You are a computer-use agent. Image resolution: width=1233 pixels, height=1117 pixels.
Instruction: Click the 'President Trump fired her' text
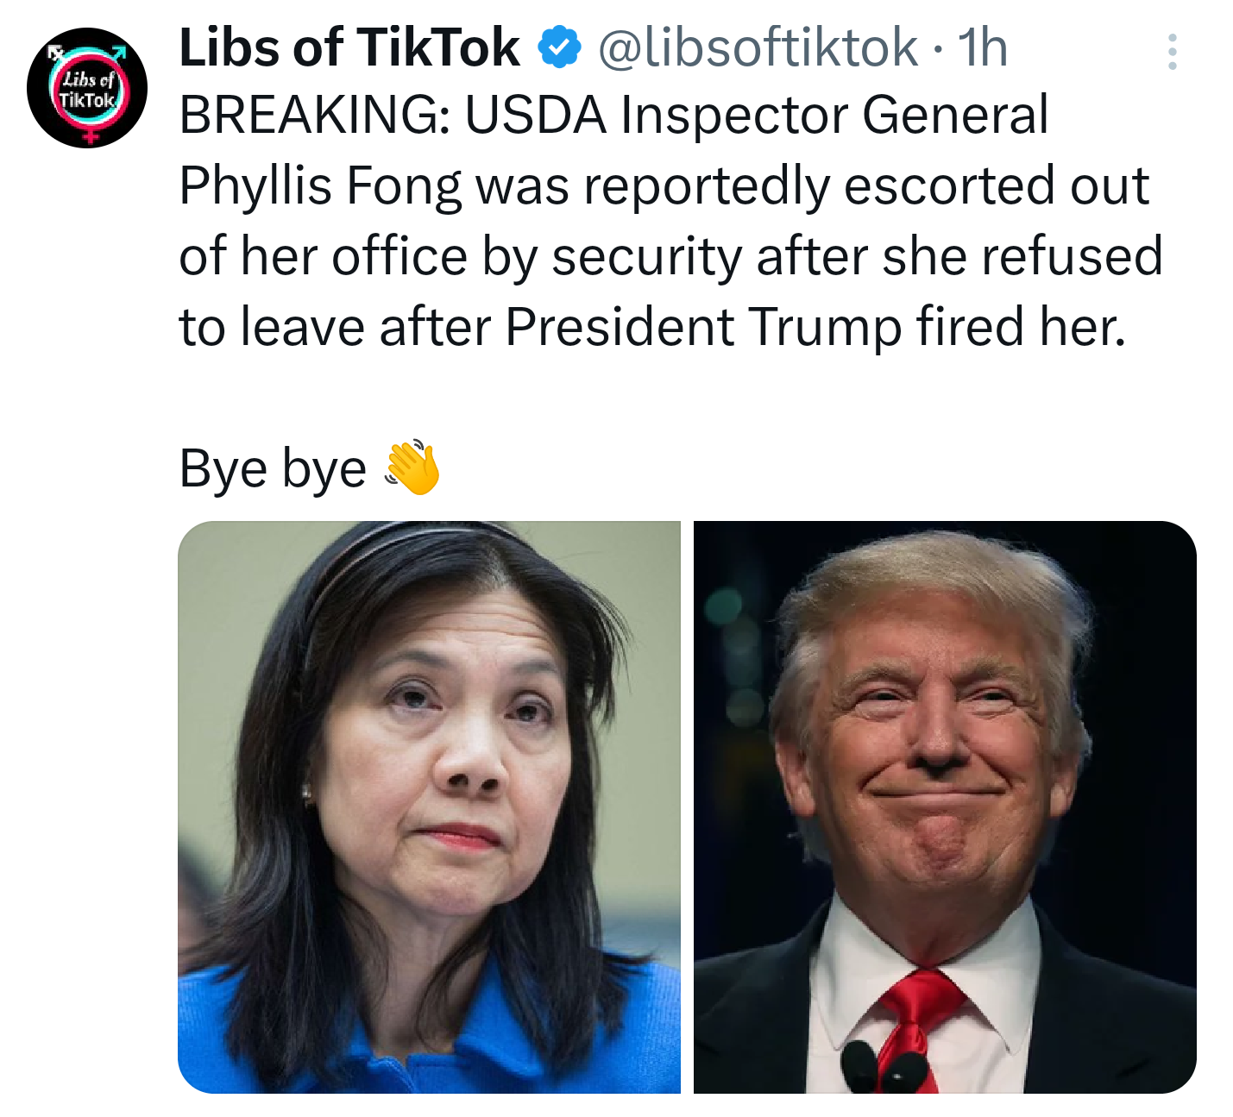pyautogui.click(x=815, y=328)
